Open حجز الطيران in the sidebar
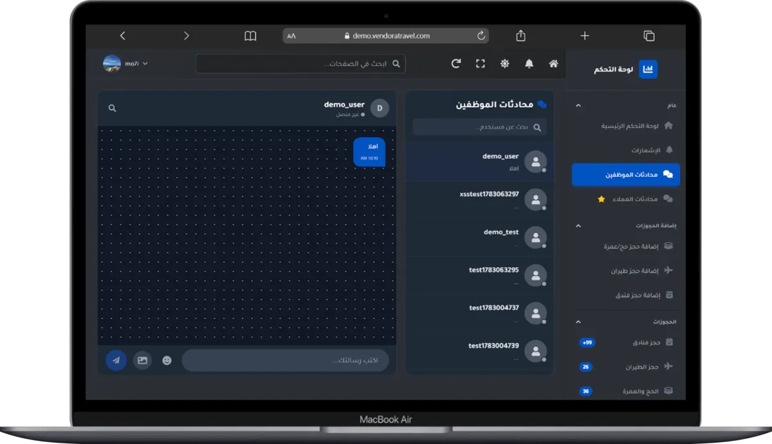 click(x=626, y=367)
